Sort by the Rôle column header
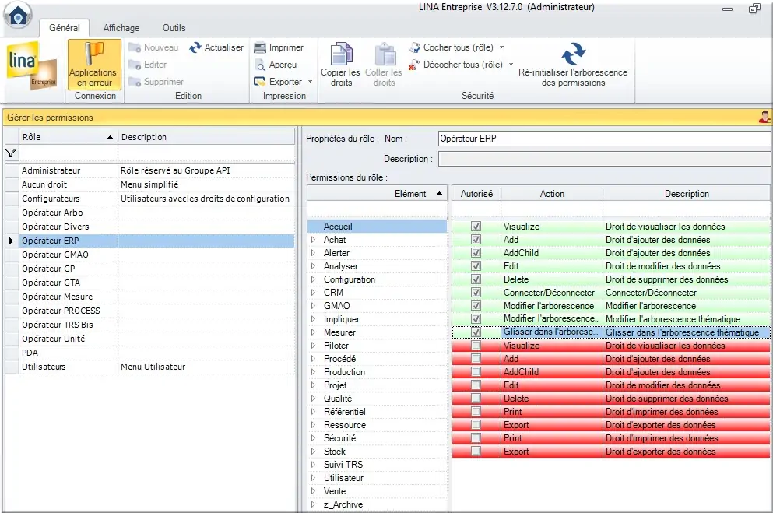 68,137
